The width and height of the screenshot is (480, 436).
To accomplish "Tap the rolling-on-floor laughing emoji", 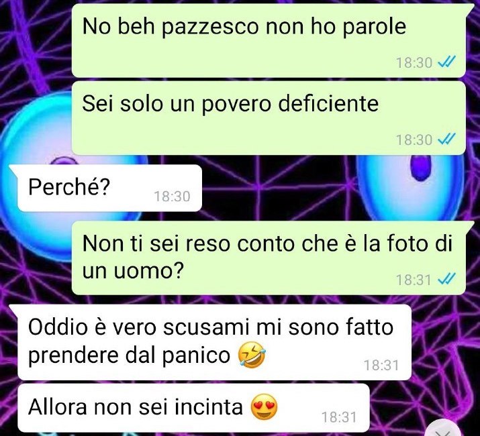I will 252,355.
